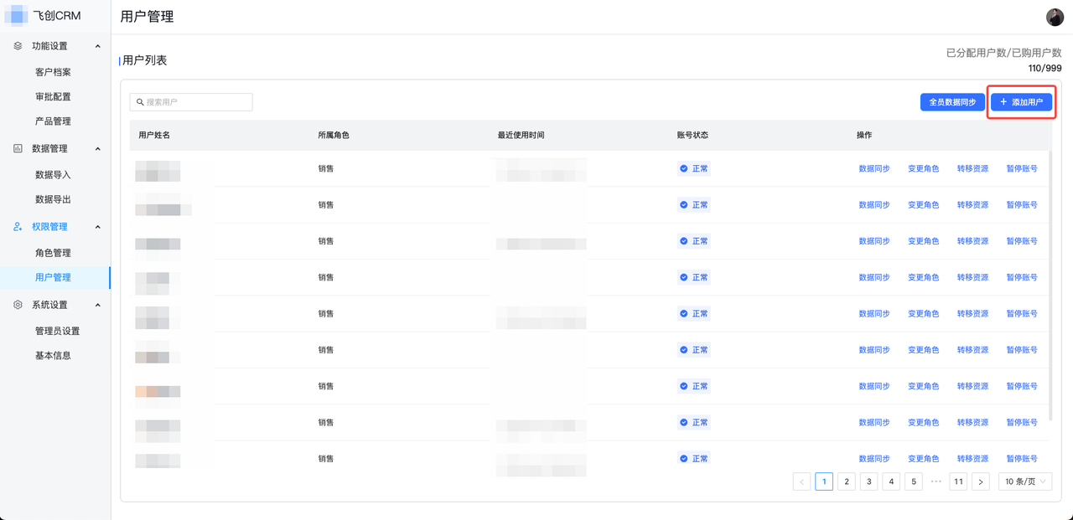Click 转移资源 on the third row

pos(972,240)
